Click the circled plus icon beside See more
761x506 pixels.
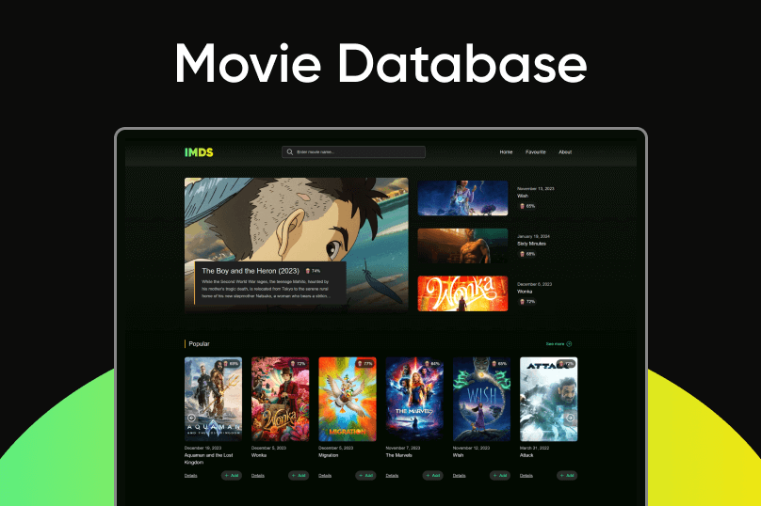pyautogui.click(x=569, y=344)
